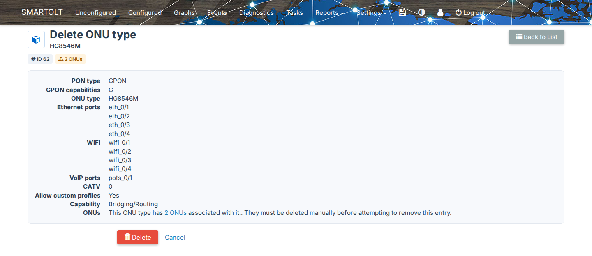Click the Back to List button
The width and height of the screenshot is (592, 256).
click(536, 37)
